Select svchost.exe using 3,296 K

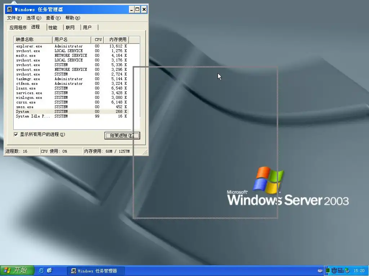click(71, 70)
